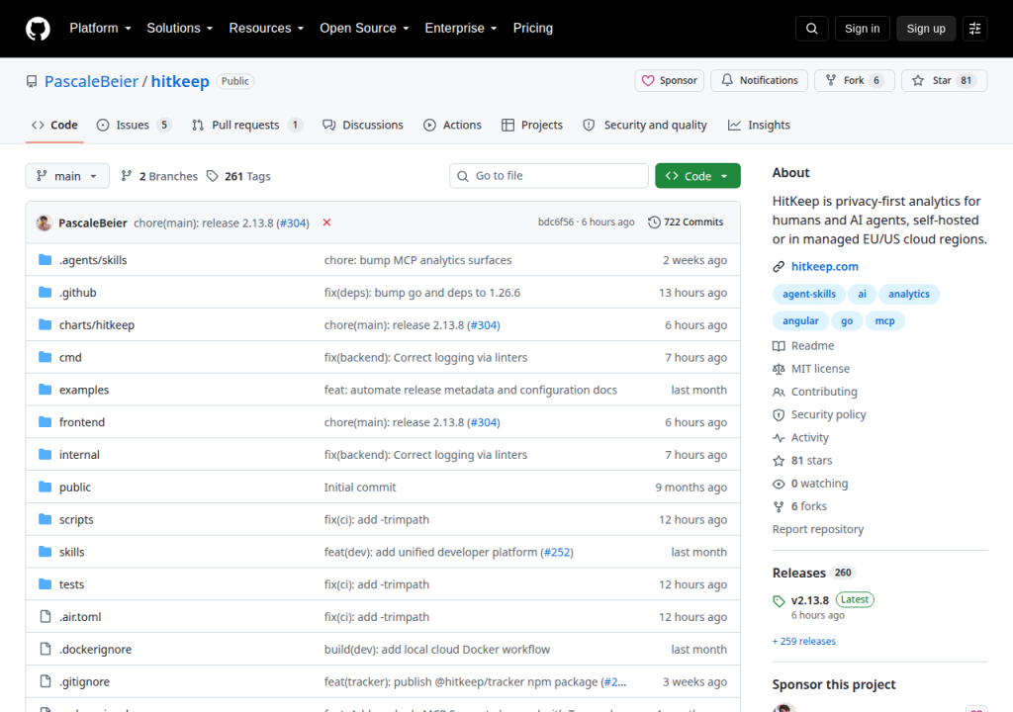This screenshot has height=712, width=1013.
Task: Open the Insights tab
Action: pyautogui.click(x=759, y=126)
